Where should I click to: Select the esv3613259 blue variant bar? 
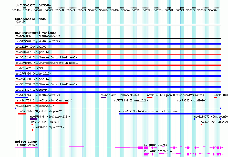(x=170, y=114)
